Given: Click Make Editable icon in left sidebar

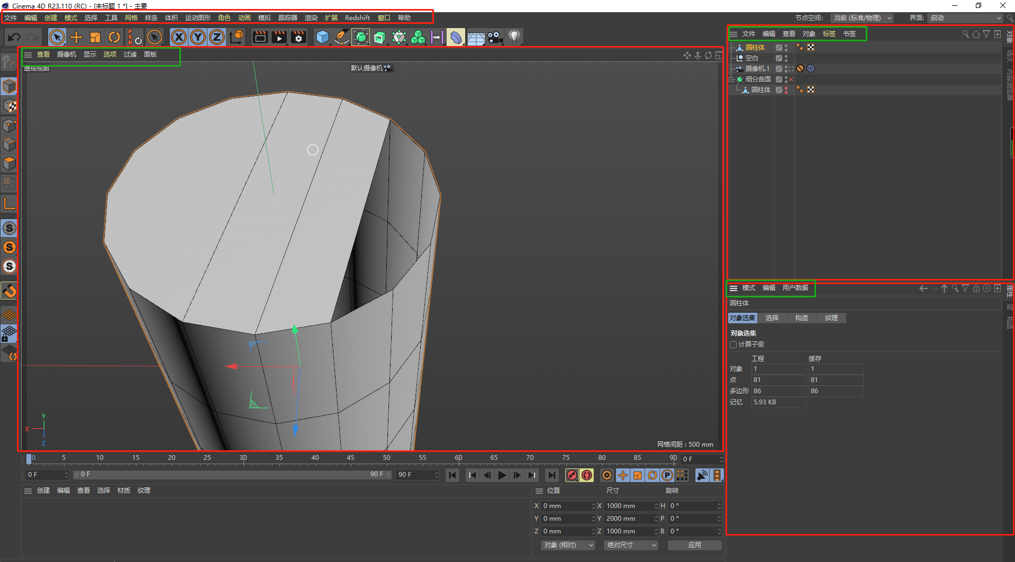Looking at the screenshot, I should tap(9, 62).
